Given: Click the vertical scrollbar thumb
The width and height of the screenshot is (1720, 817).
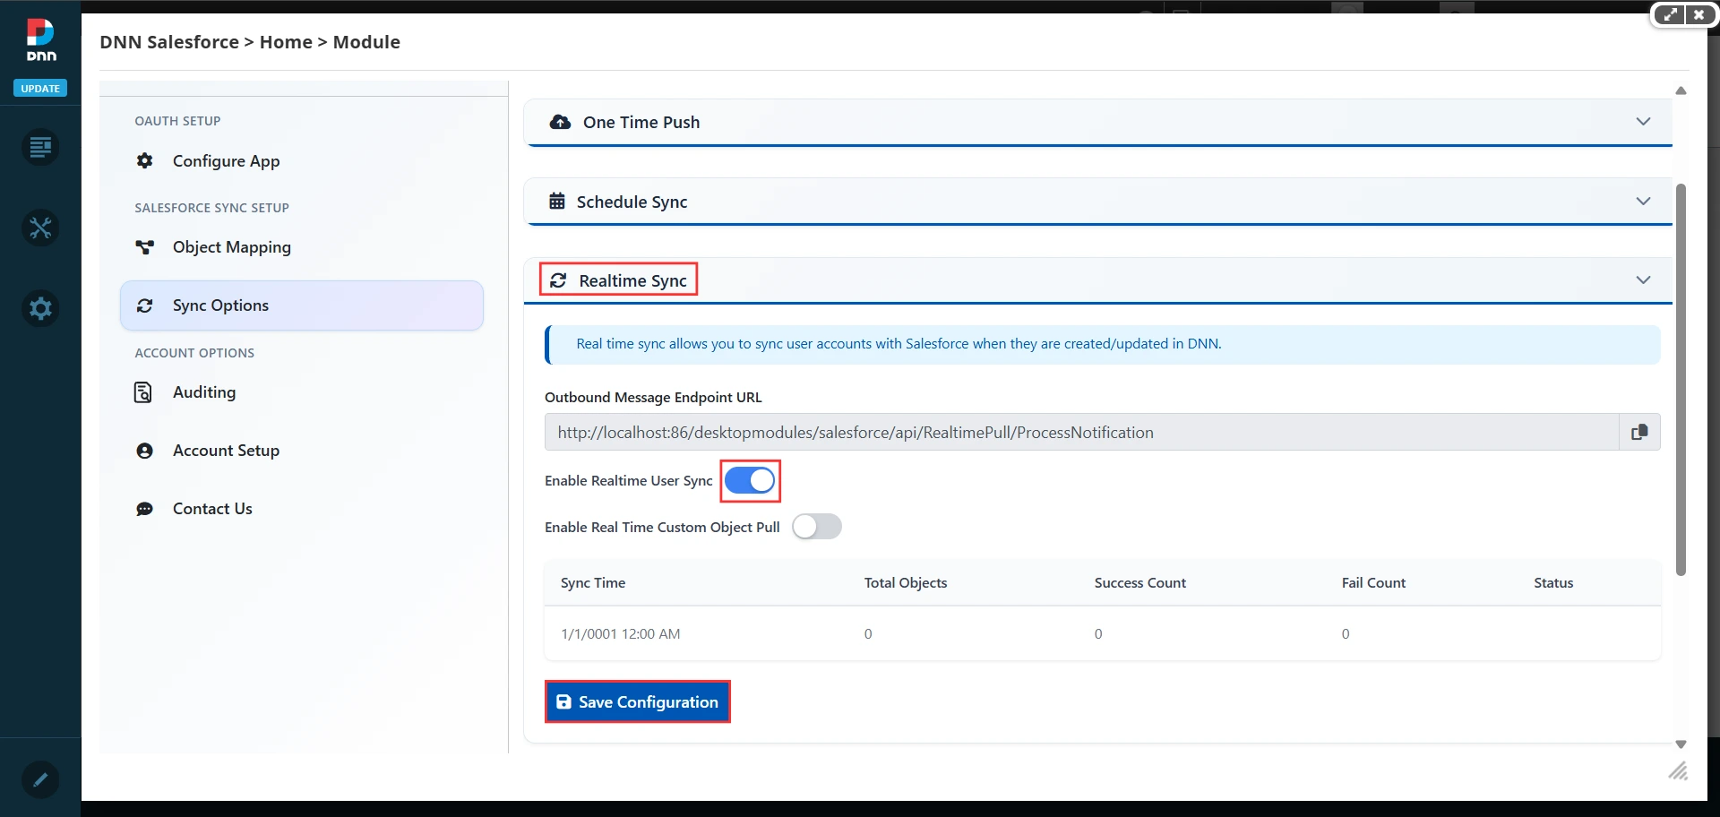Looking at the screenshot, I should 1681,380.
